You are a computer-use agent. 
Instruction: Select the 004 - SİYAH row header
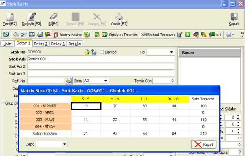pos(45,126)
